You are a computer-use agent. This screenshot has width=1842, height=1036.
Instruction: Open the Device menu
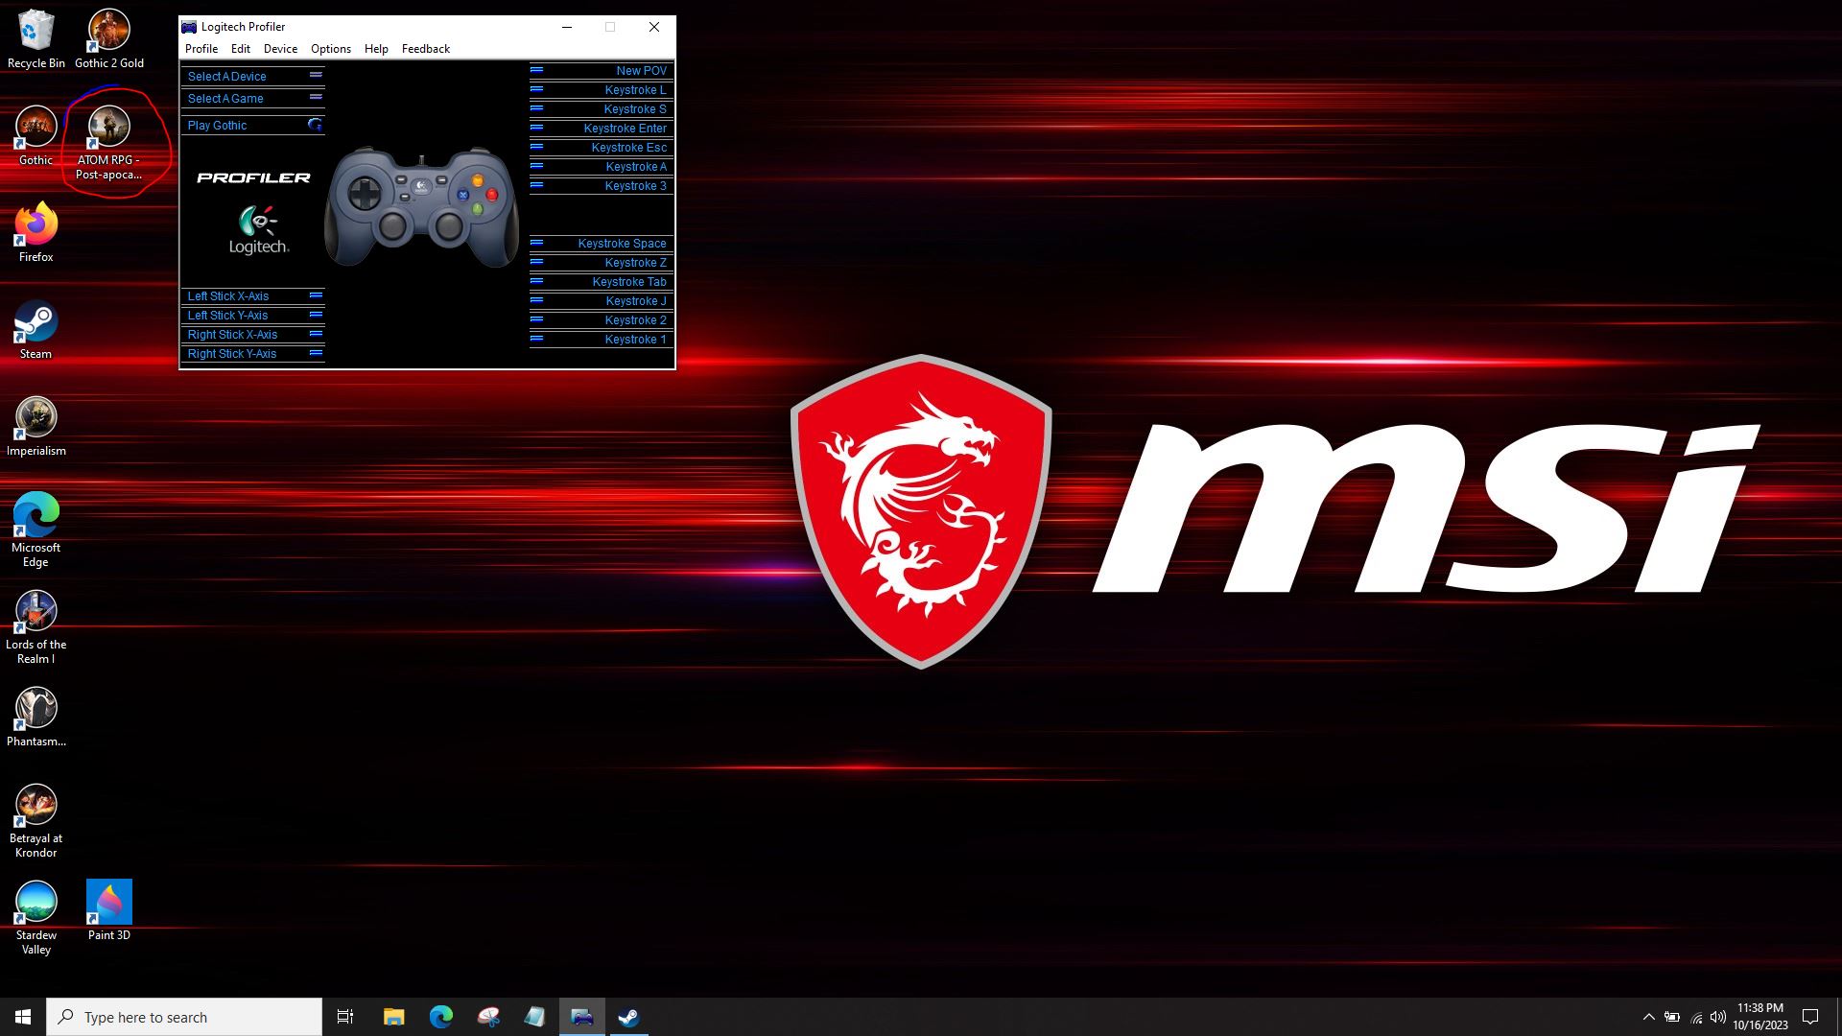coord(280,49)
